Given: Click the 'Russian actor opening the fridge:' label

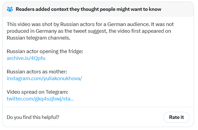Looking at the screenshot, I should click(45, 51).
